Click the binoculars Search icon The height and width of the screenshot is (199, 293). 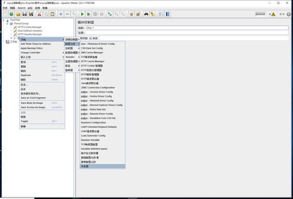146,14
